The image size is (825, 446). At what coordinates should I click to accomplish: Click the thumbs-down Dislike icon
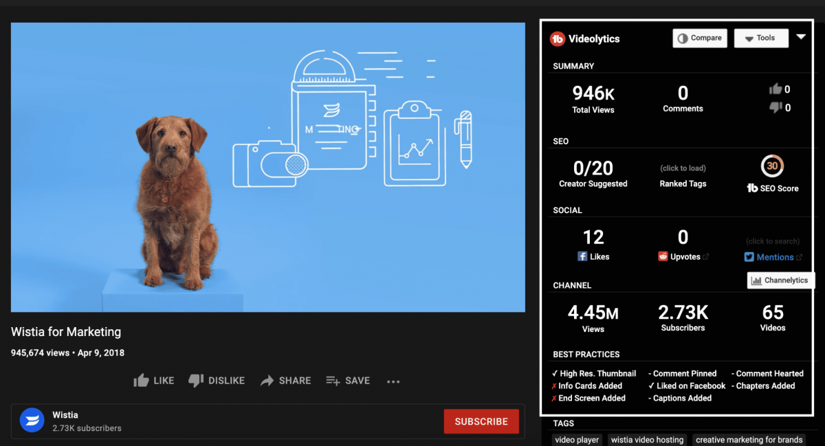(196, 381)
